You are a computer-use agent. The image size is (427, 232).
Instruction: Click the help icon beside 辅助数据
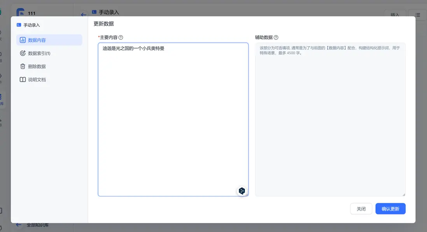(276, 38)
